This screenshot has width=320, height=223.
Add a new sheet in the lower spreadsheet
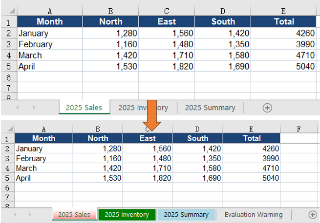313,214
